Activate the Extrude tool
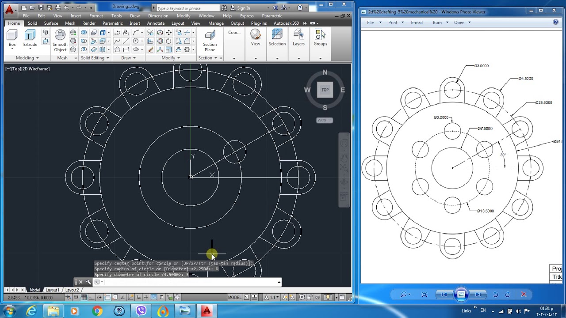Image resolution: width=566 pixels, height=318 pixels. [x=30, y=38]
